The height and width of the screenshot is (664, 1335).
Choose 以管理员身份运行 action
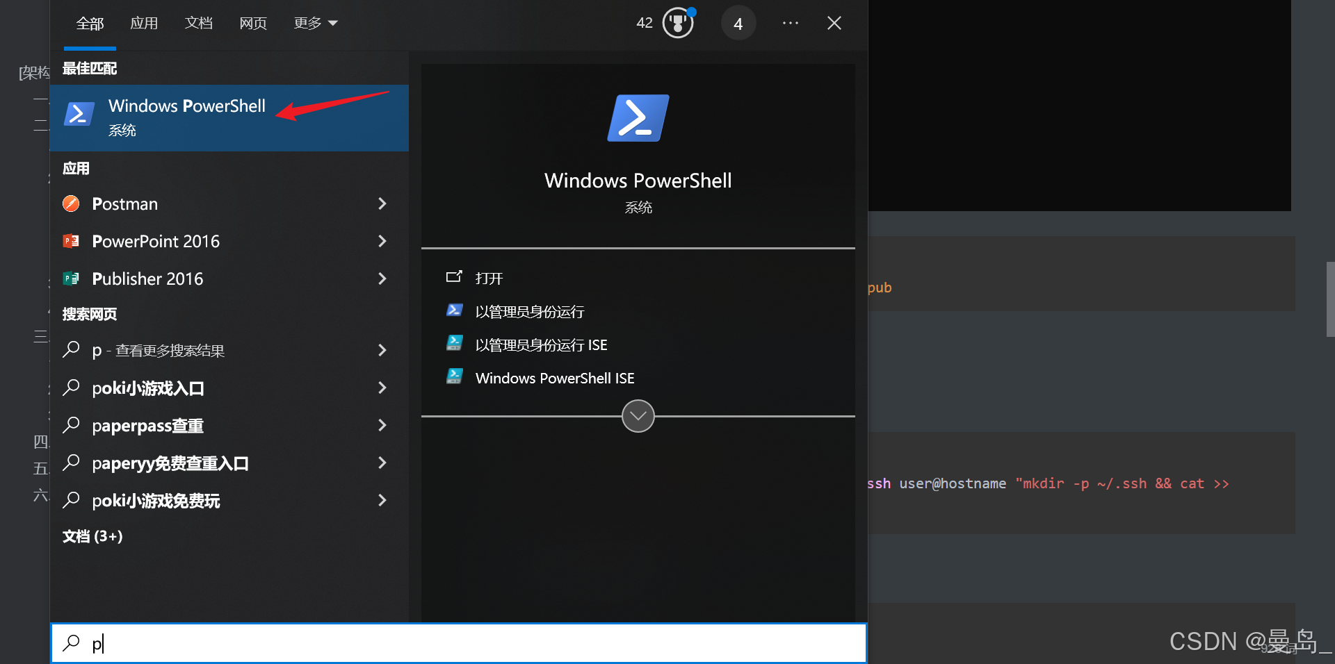530,312
